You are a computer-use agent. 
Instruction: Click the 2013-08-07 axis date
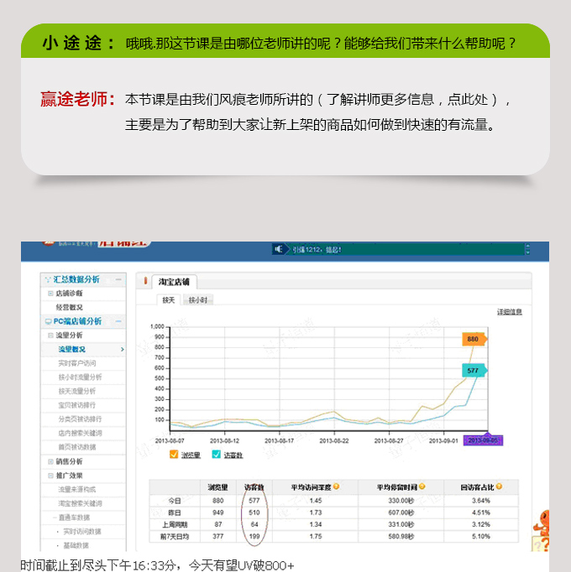pos(170,440)
